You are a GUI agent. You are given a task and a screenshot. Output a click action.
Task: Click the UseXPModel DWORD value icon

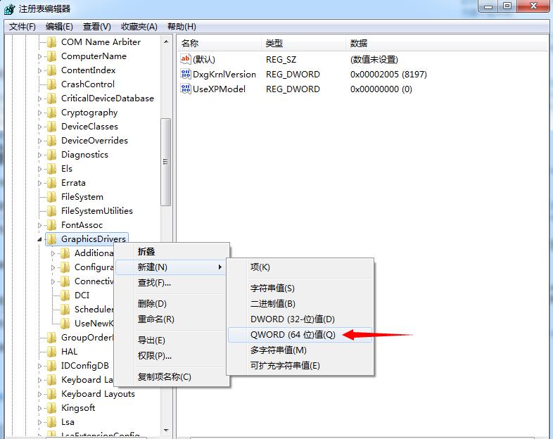[186, 89]
